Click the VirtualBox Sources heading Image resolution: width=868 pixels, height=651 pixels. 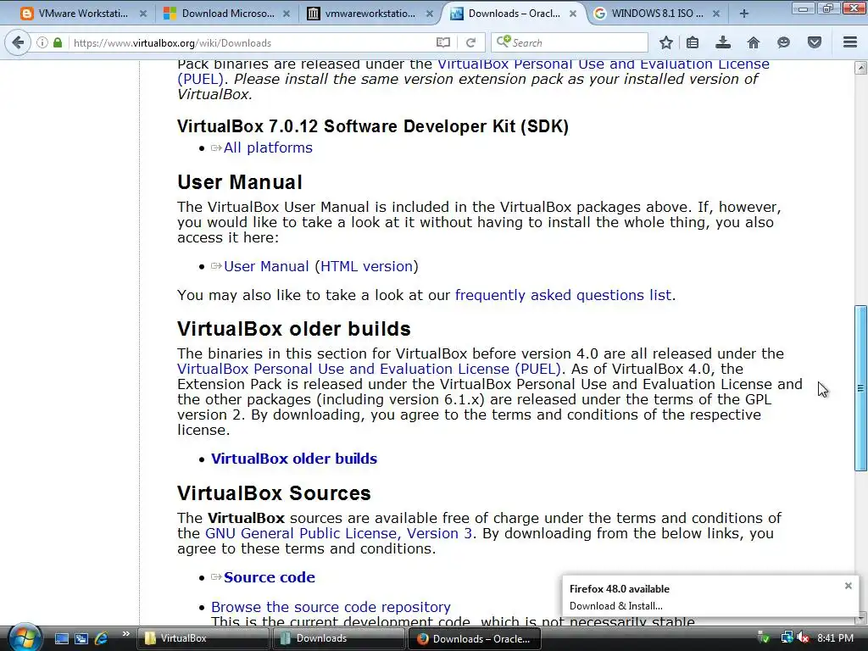(274, 493)
